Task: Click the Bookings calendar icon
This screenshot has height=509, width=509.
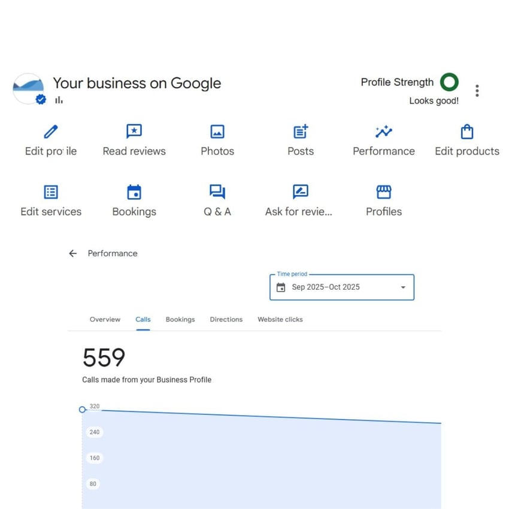Action: (x=134, y=192)
